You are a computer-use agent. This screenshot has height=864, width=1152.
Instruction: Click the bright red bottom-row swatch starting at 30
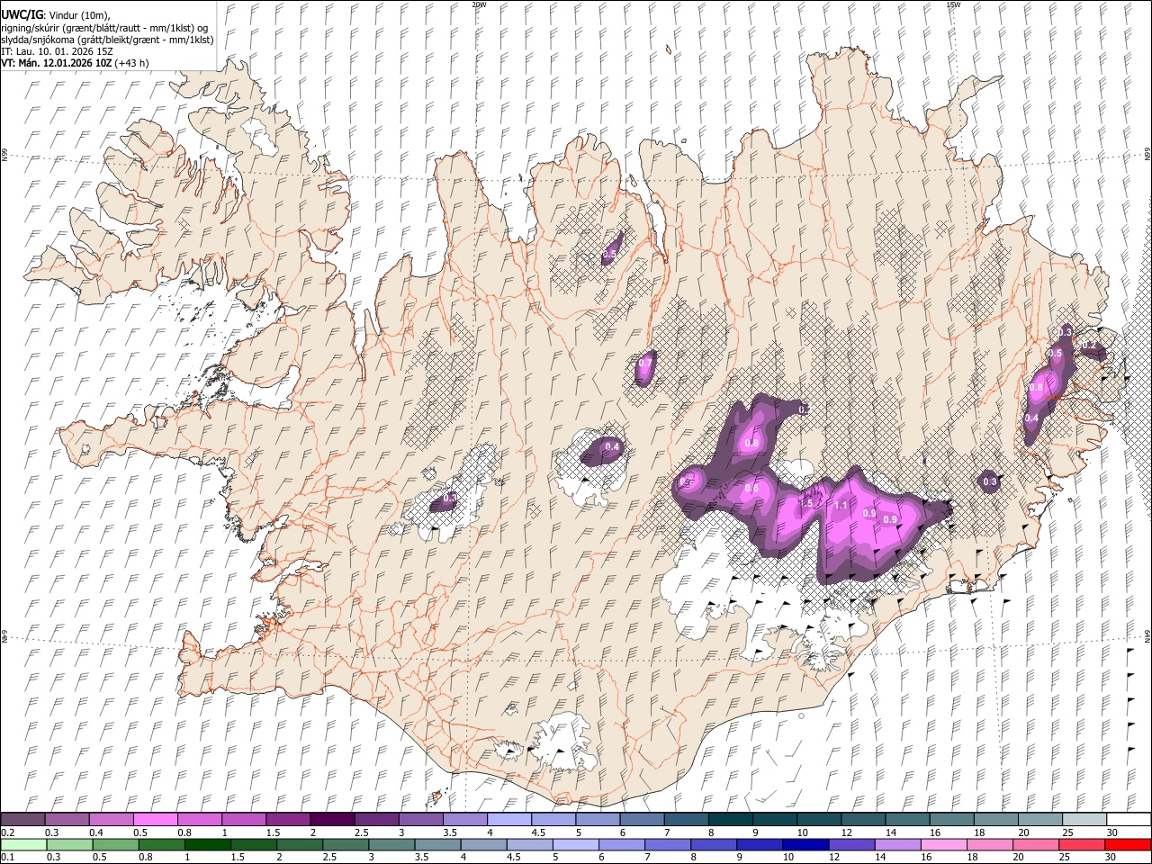(1128, 844)
